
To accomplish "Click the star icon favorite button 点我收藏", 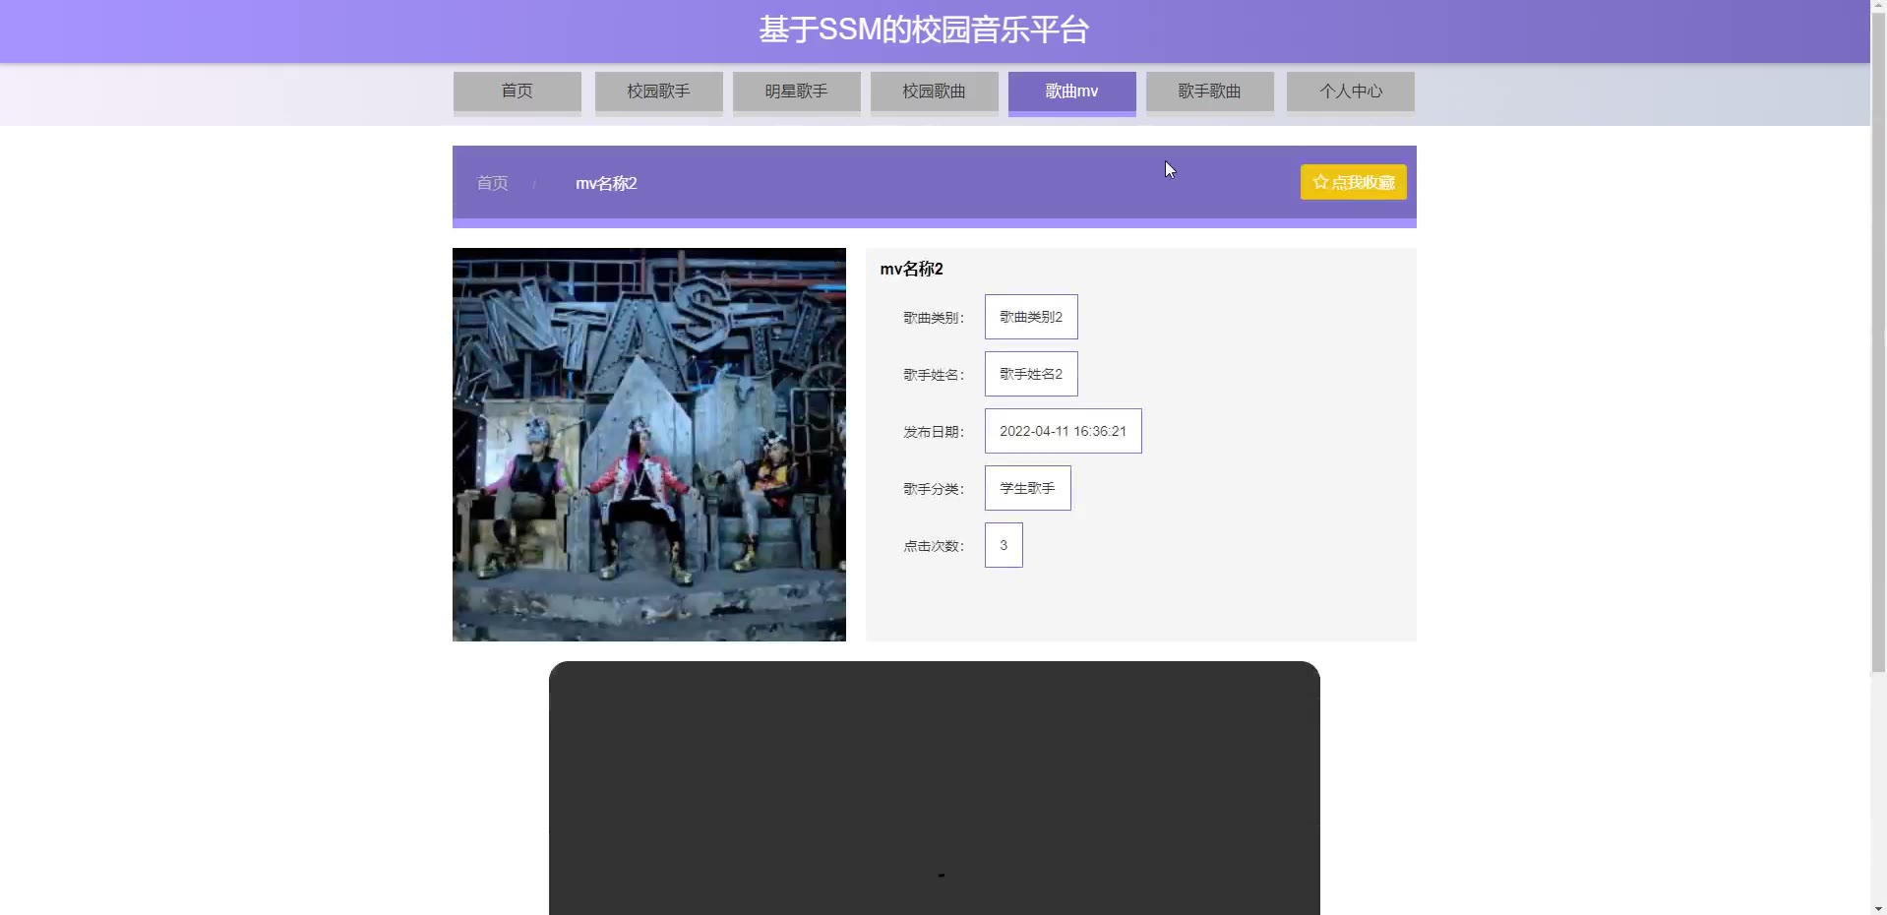I will [1353, 182].
